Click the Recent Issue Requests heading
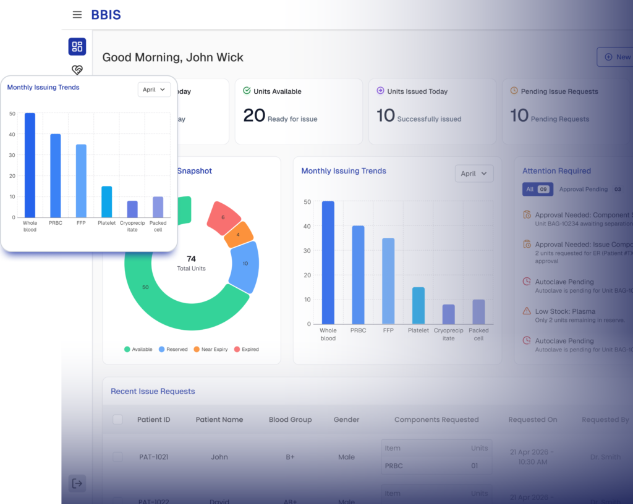The image size is (633, 504). pyautogui.click(x=153, y=391)
